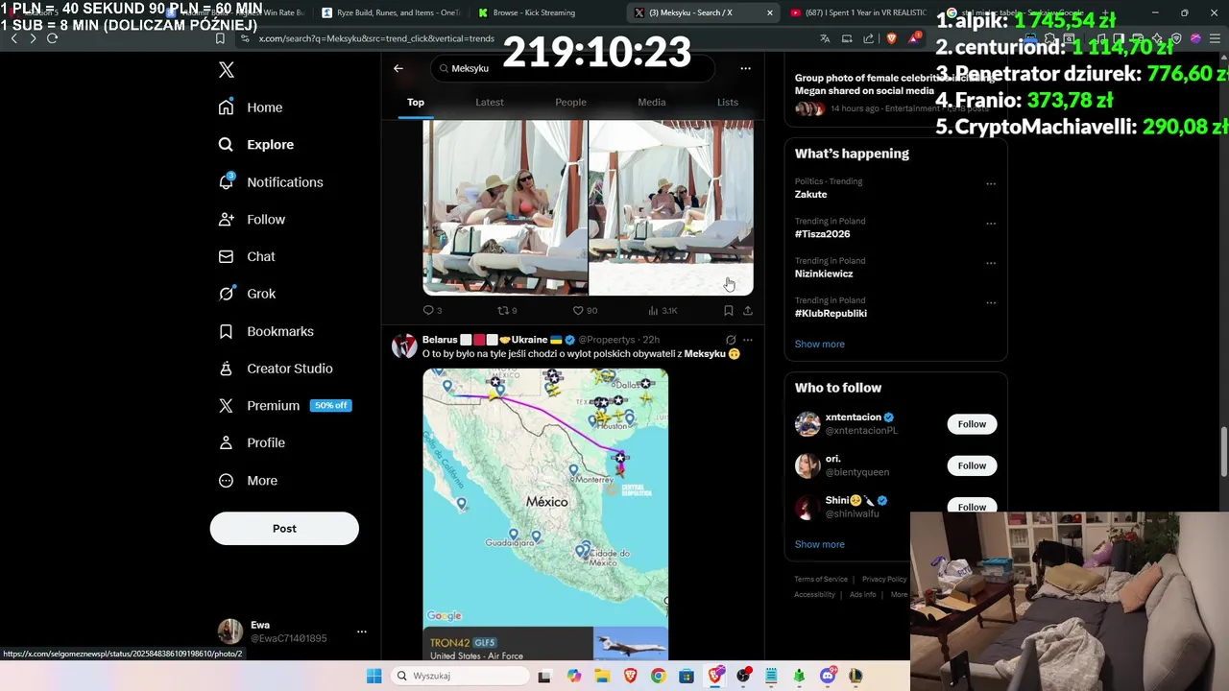
Task: Open Creator Studio in the sidebar
Action: (276, 369)
